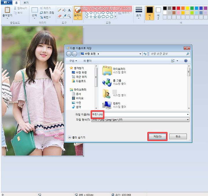Screen dimensions: 208x196
Task: Click the refresh icon beside address bar
Action: [x=145, y=54]
